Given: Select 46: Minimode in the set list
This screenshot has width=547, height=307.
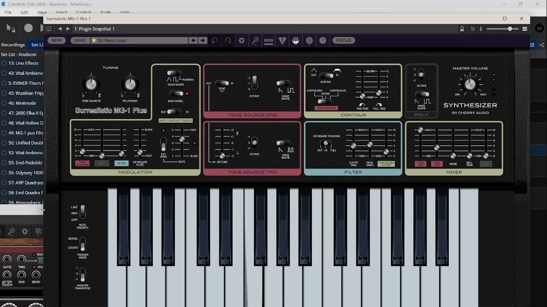Looking at the screenshot, I should coord(22,103).
